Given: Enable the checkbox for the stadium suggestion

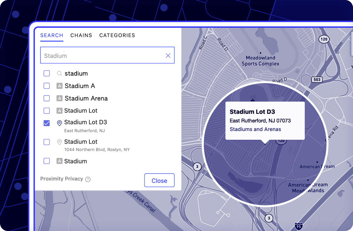Looking at the screenshot, I should point(47,73).
